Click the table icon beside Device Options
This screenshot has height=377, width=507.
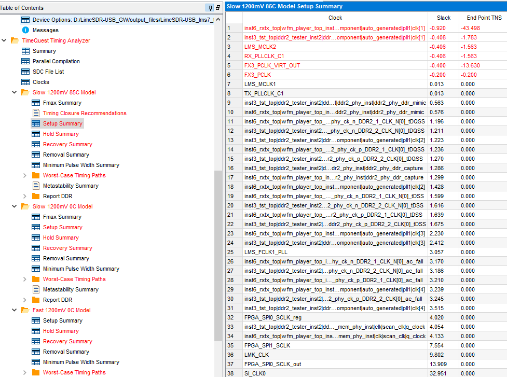25,20
